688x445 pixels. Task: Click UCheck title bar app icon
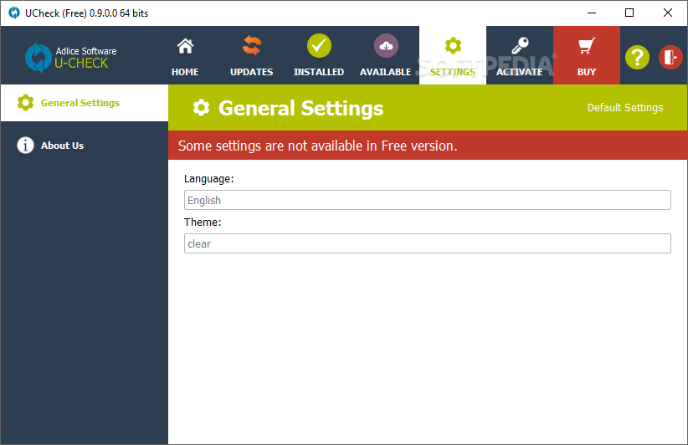pos(14,13)
